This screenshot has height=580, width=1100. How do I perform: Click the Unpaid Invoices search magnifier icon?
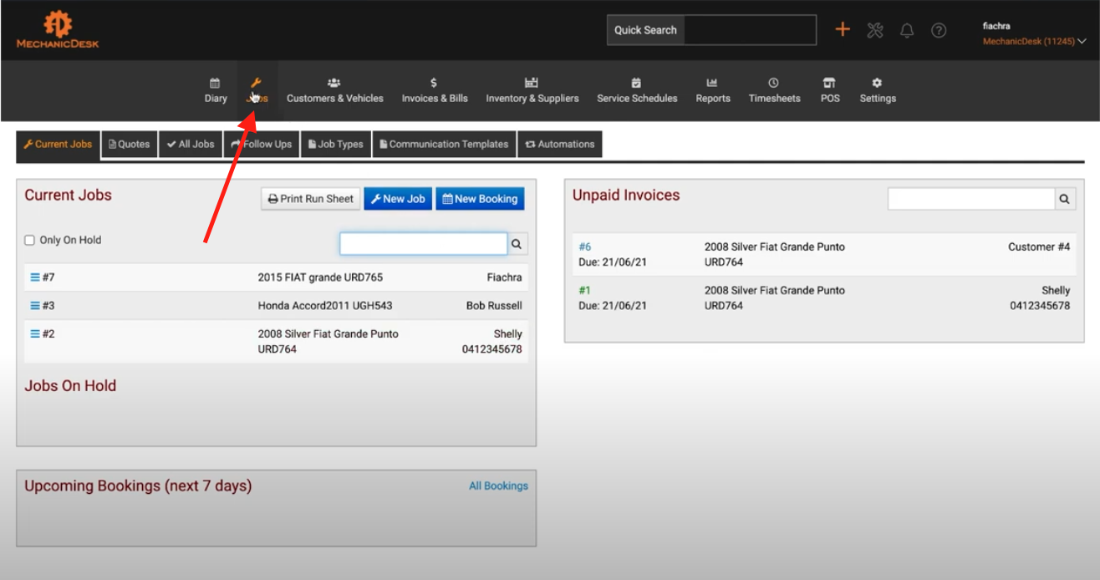tap(1065, 199)
